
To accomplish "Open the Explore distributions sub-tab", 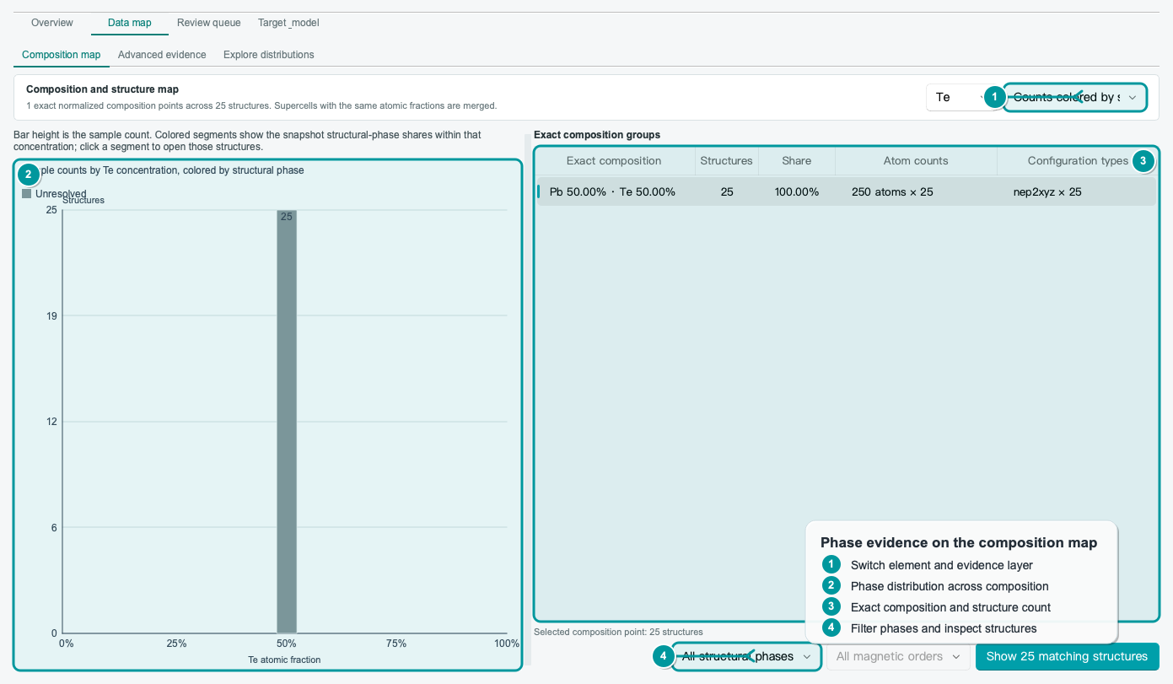I will pos(269,55).
